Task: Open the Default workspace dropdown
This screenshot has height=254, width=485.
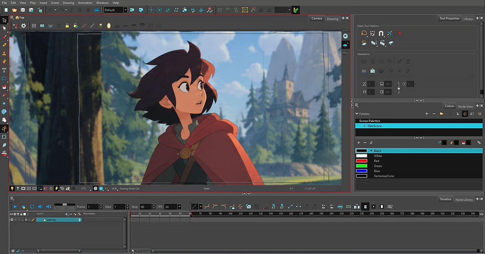Action: tap(125, 9)
